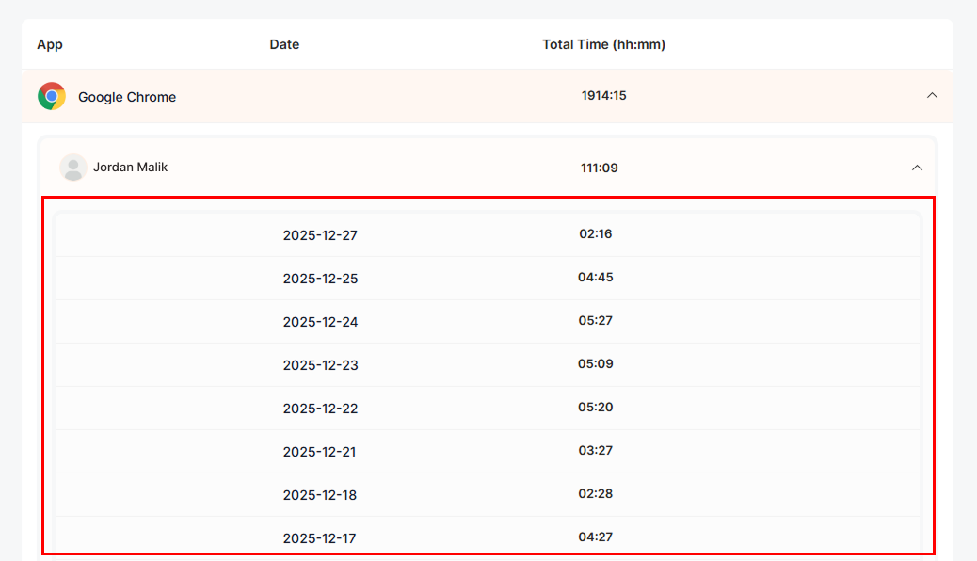Click the 03:27 time for 2025-12-21
Viewport: 977px width, 561px height.
point(595,451)
